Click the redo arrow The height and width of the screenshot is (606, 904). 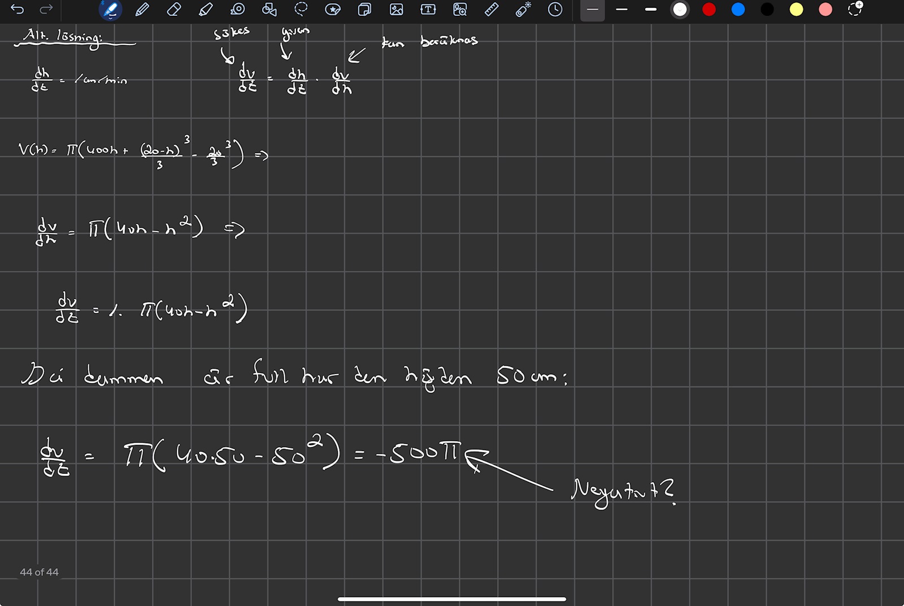pyautogui.click(x=46, y=10)
